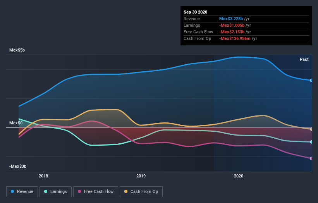
Task: Click the -Mex$136.956m cash from op value
Action: [235, 38]
